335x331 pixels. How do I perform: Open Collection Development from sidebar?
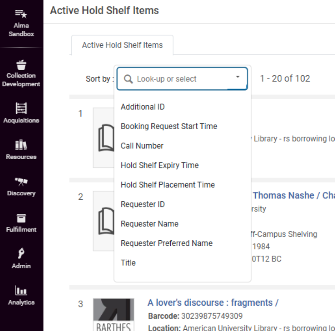pyautogui.click(x=21, y=65)
